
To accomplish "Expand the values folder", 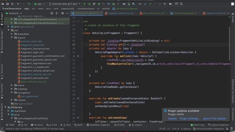I will point(12,100).
